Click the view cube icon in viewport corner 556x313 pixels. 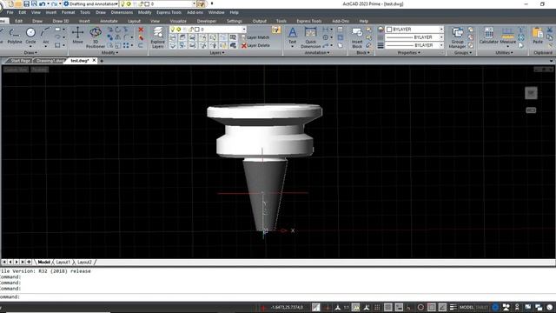531,93
